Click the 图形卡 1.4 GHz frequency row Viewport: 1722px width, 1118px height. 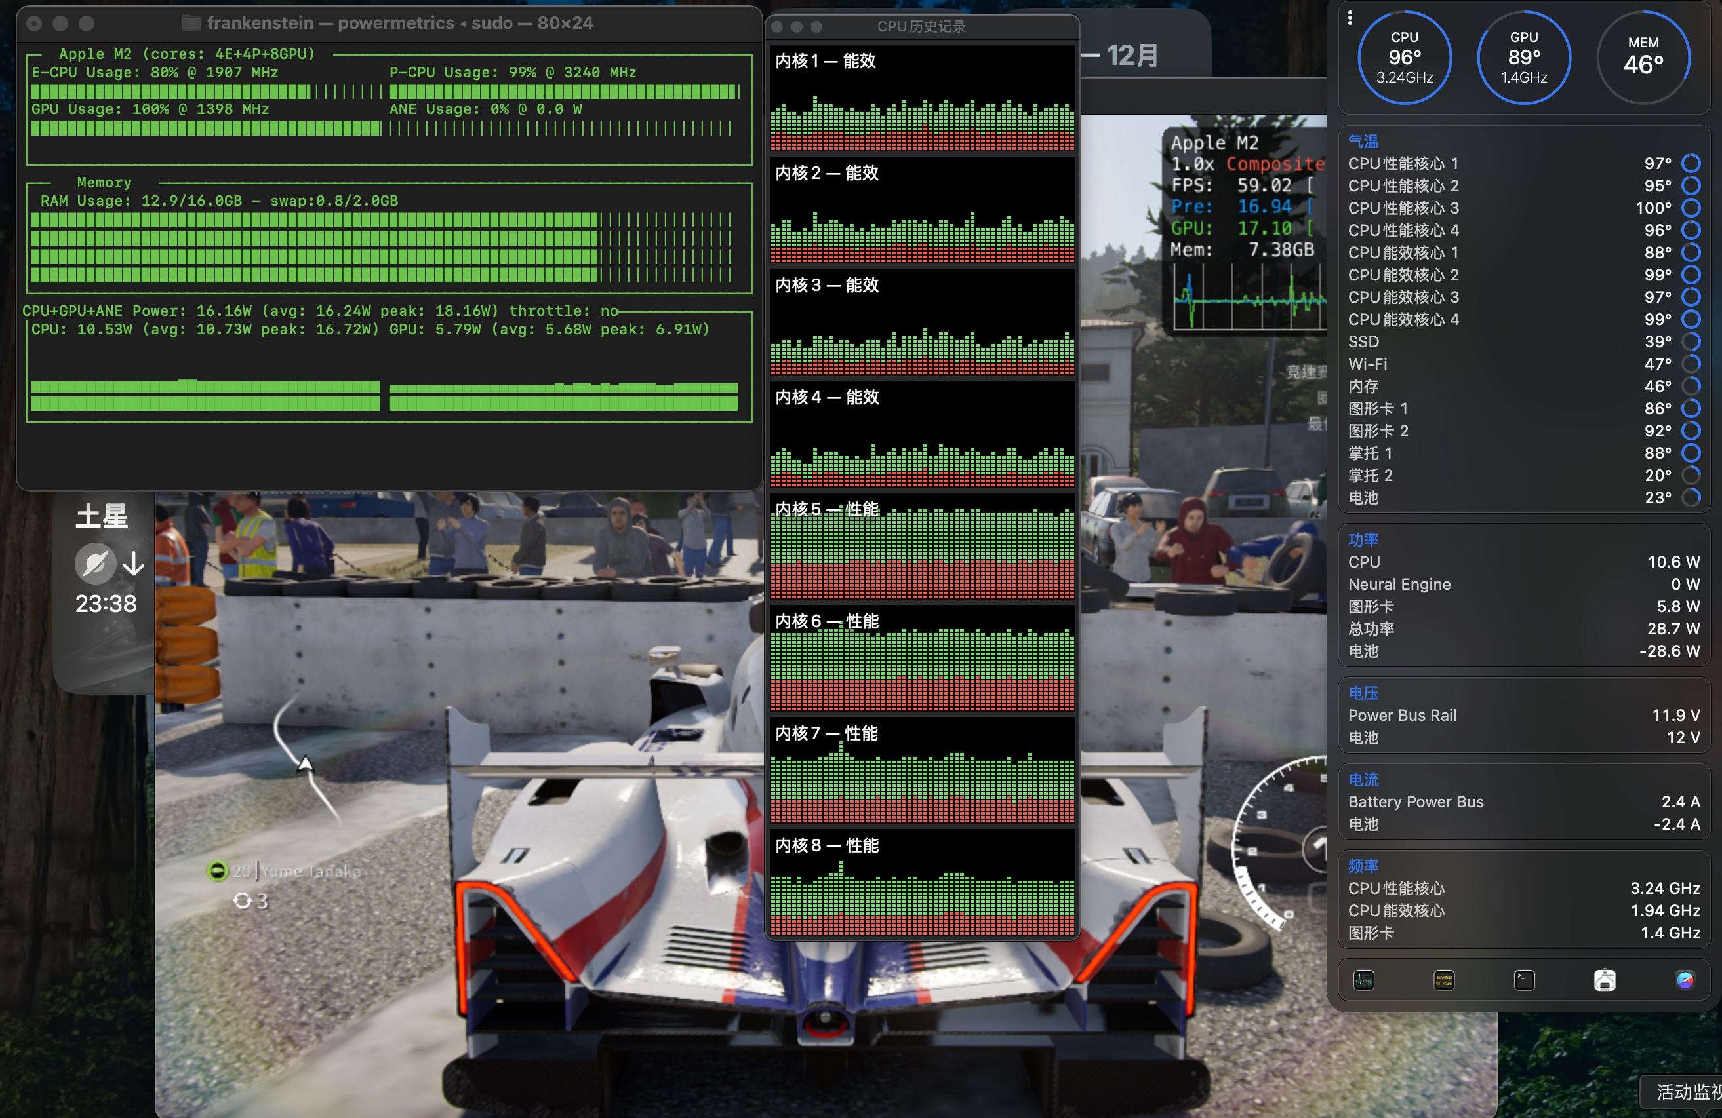1524,933
